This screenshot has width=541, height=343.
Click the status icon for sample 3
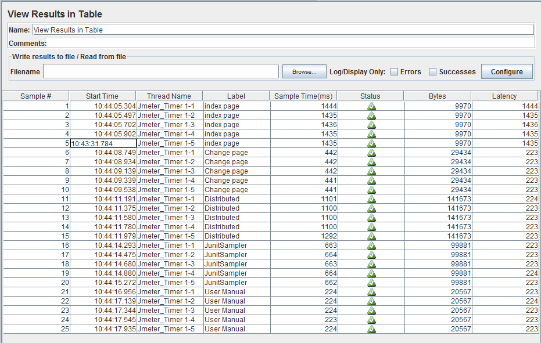pos(371,125)
